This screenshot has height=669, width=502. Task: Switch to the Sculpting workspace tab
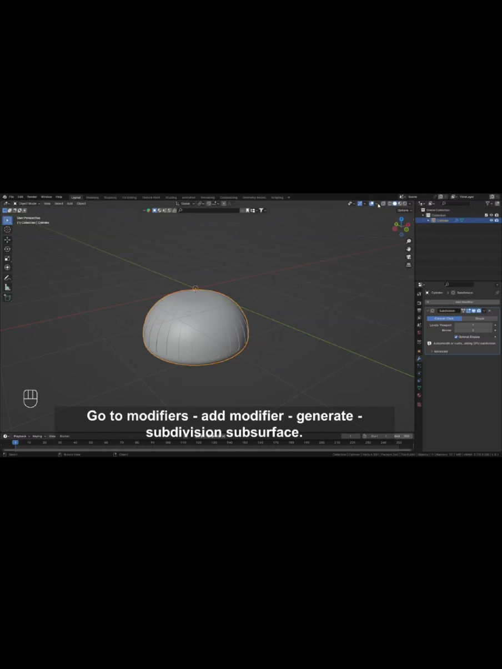pyautogui.click(x=110, y=197)
